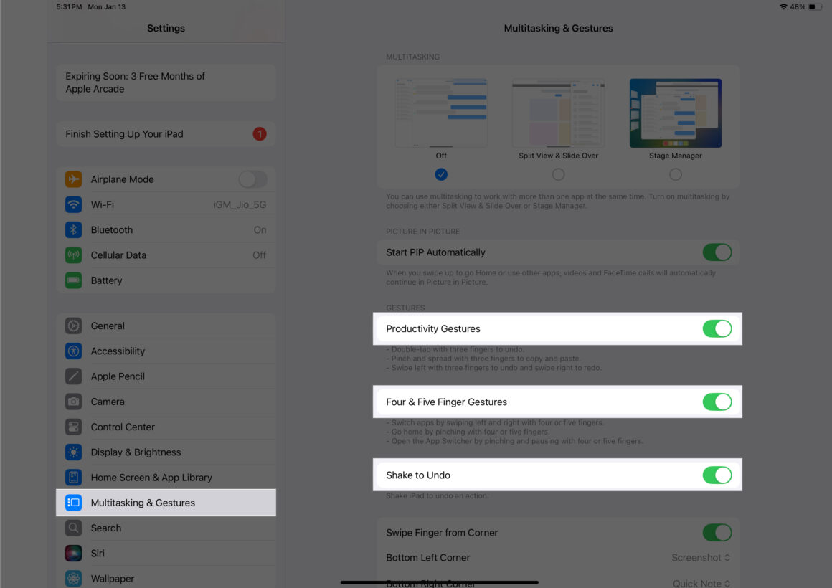Toggle Start PiP Automatically off
832x588 pixels.
pyautogui.click(x=717, y=252)
